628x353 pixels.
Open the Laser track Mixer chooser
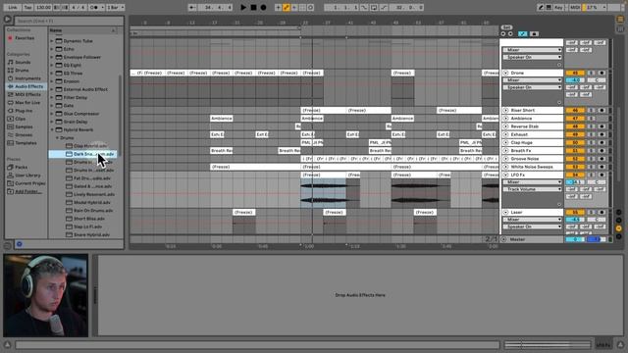532,220
